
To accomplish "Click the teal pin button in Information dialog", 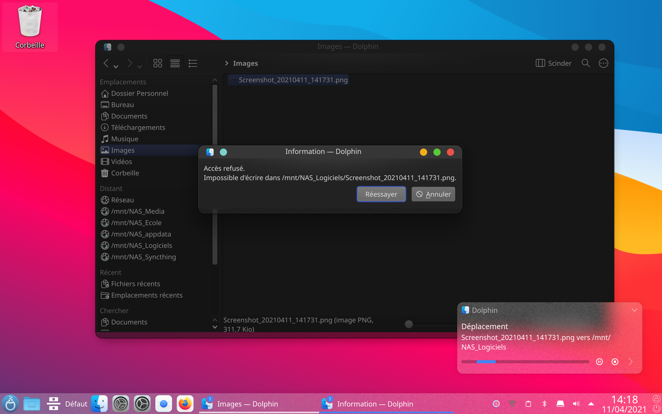I will pos(223,152).
